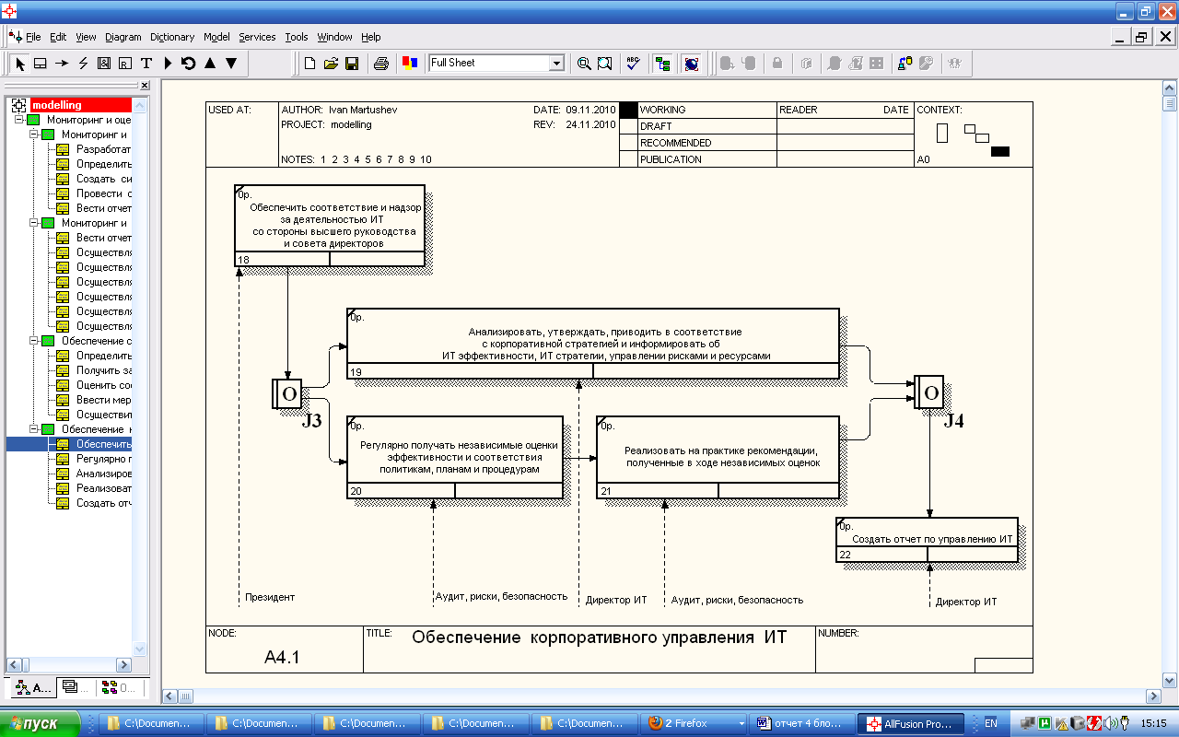Run the ABC spell check
Viewport: 1179px width, 737px height.
[633, 64]
